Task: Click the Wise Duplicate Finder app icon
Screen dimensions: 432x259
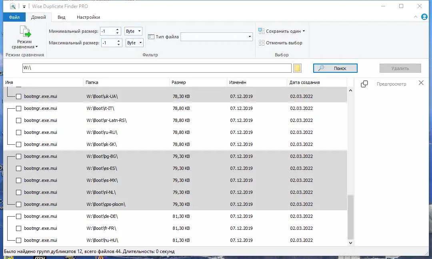Action: click(x=13, y=6)
